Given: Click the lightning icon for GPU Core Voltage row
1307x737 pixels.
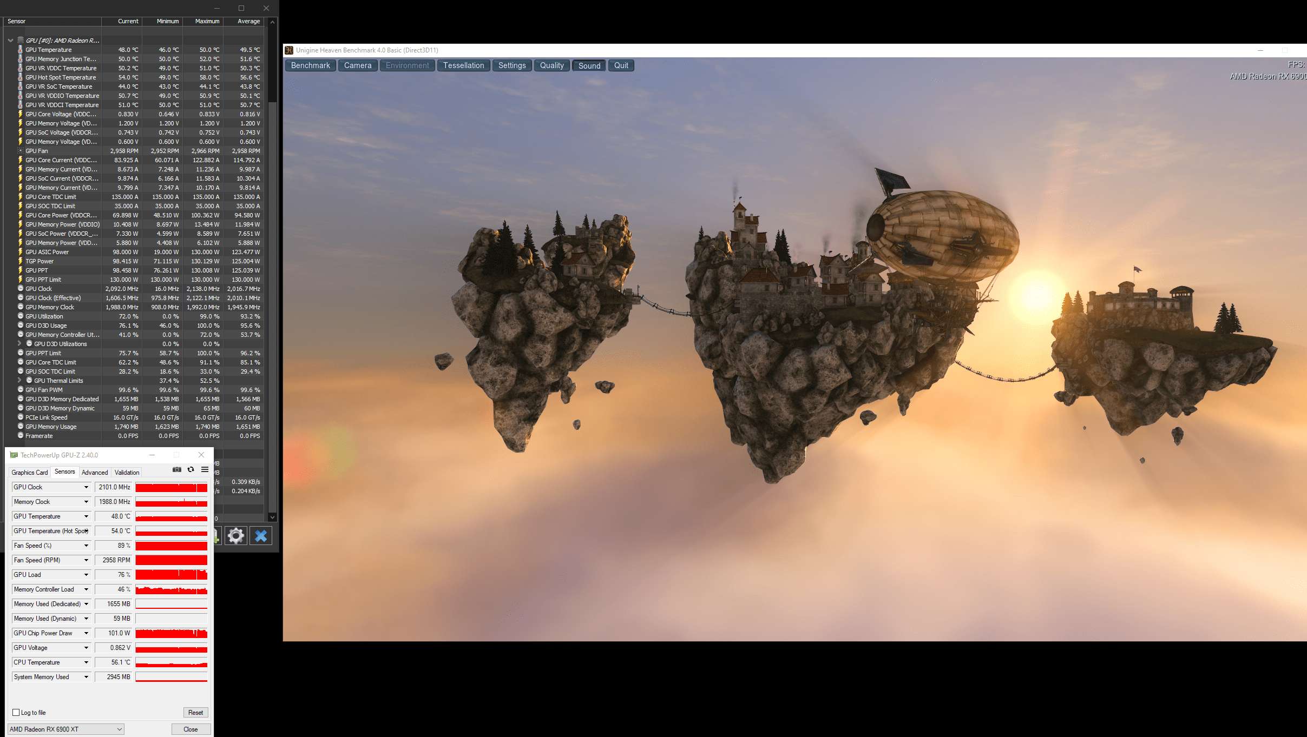Looking at the screenshot, I should 21,114.
